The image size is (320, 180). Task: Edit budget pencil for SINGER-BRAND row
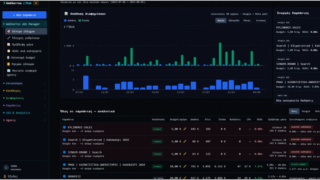coord(185,154)
